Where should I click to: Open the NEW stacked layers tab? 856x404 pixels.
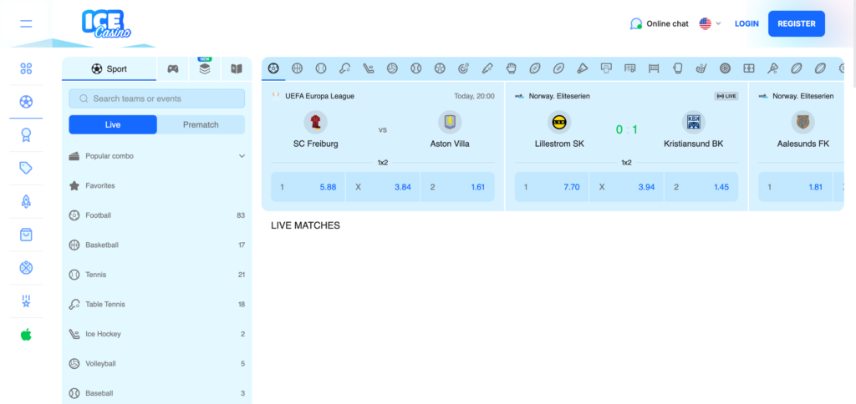[205, 68]
